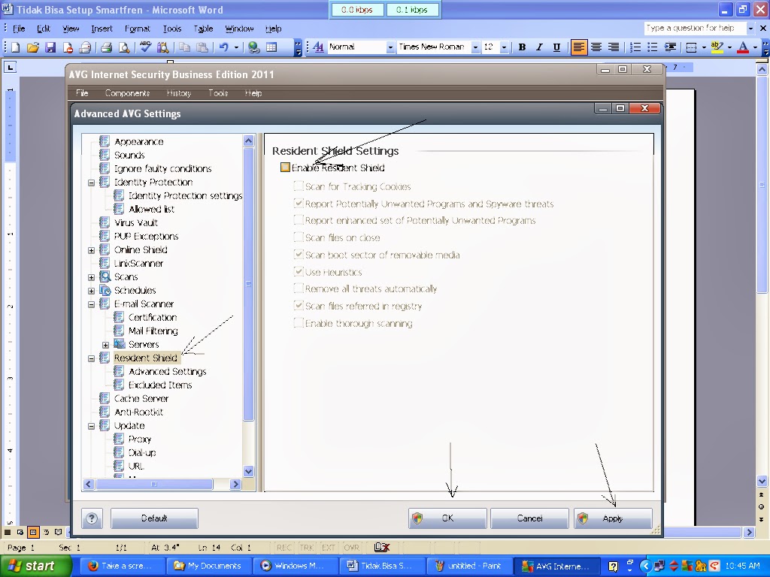
Task: Open the Format menu in Word
Action: click(x=137, y=29)
